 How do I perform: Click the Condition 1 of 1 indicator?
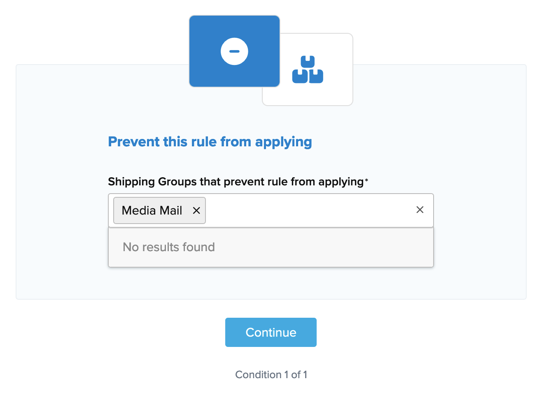click(x=271, y=374)
